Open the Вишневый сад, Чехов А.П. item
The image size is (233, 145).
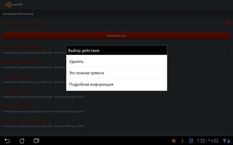pos(116,64)
